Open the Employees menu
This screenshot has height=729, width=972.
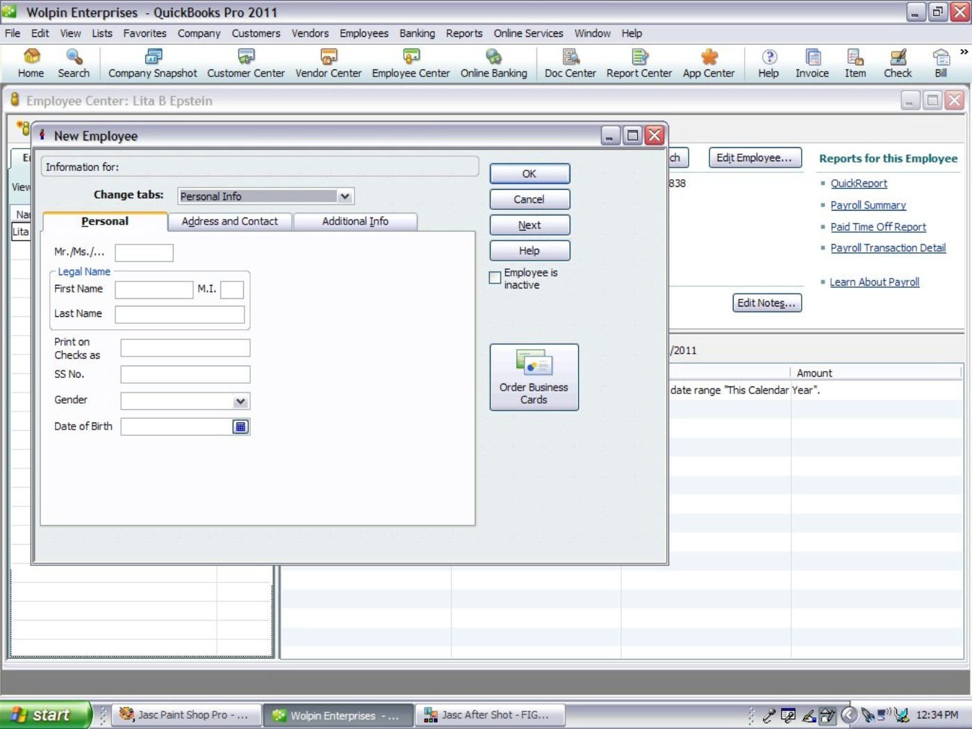click(363, 33)
